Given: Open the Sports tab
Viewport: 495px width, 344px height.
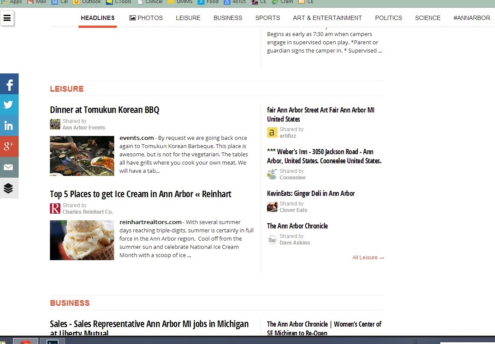Looking at the screenshot, I should (267, 18).
